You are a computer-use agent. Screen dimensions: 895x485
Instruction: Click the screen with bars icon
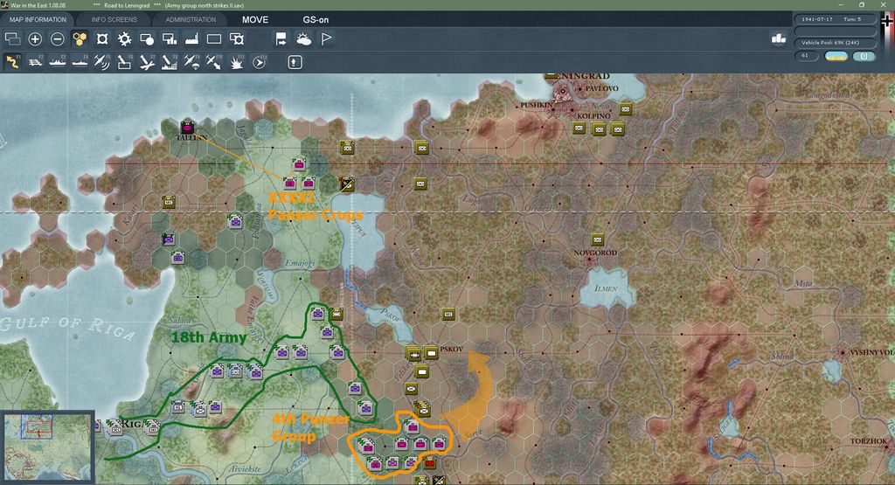tap(170, 38)
